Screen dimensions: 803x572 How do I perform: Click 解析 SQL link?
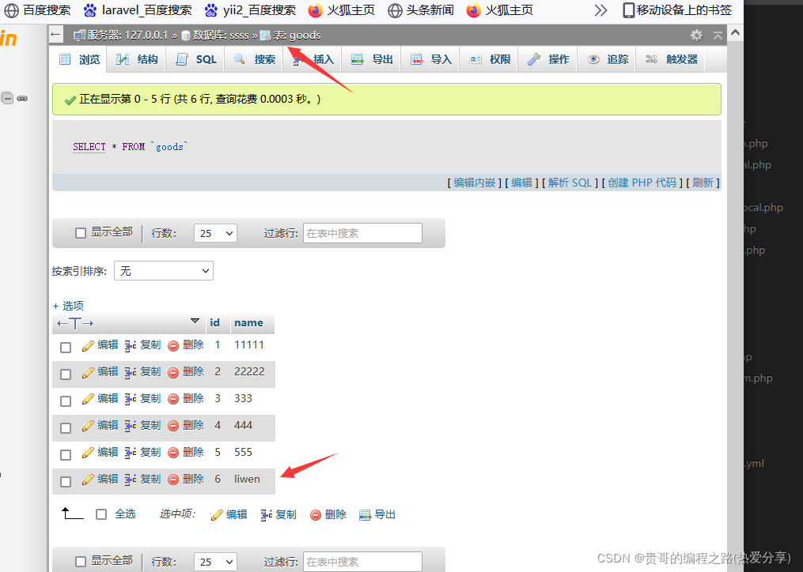pos(570,183)
